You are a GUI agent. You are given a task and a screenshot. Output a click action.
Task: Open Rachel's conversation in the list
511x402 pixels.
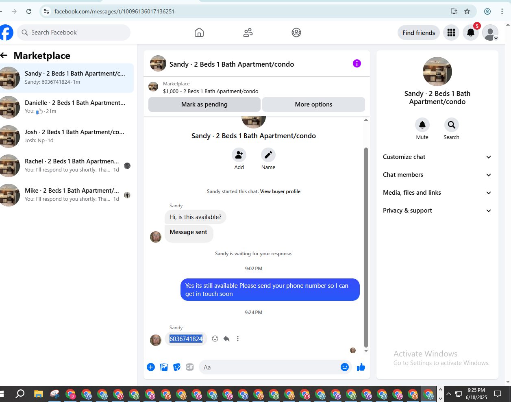67,166
